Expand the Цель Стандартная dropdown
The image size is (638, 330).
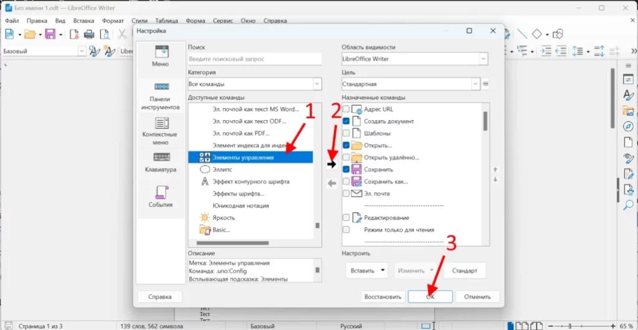point(475,84)
